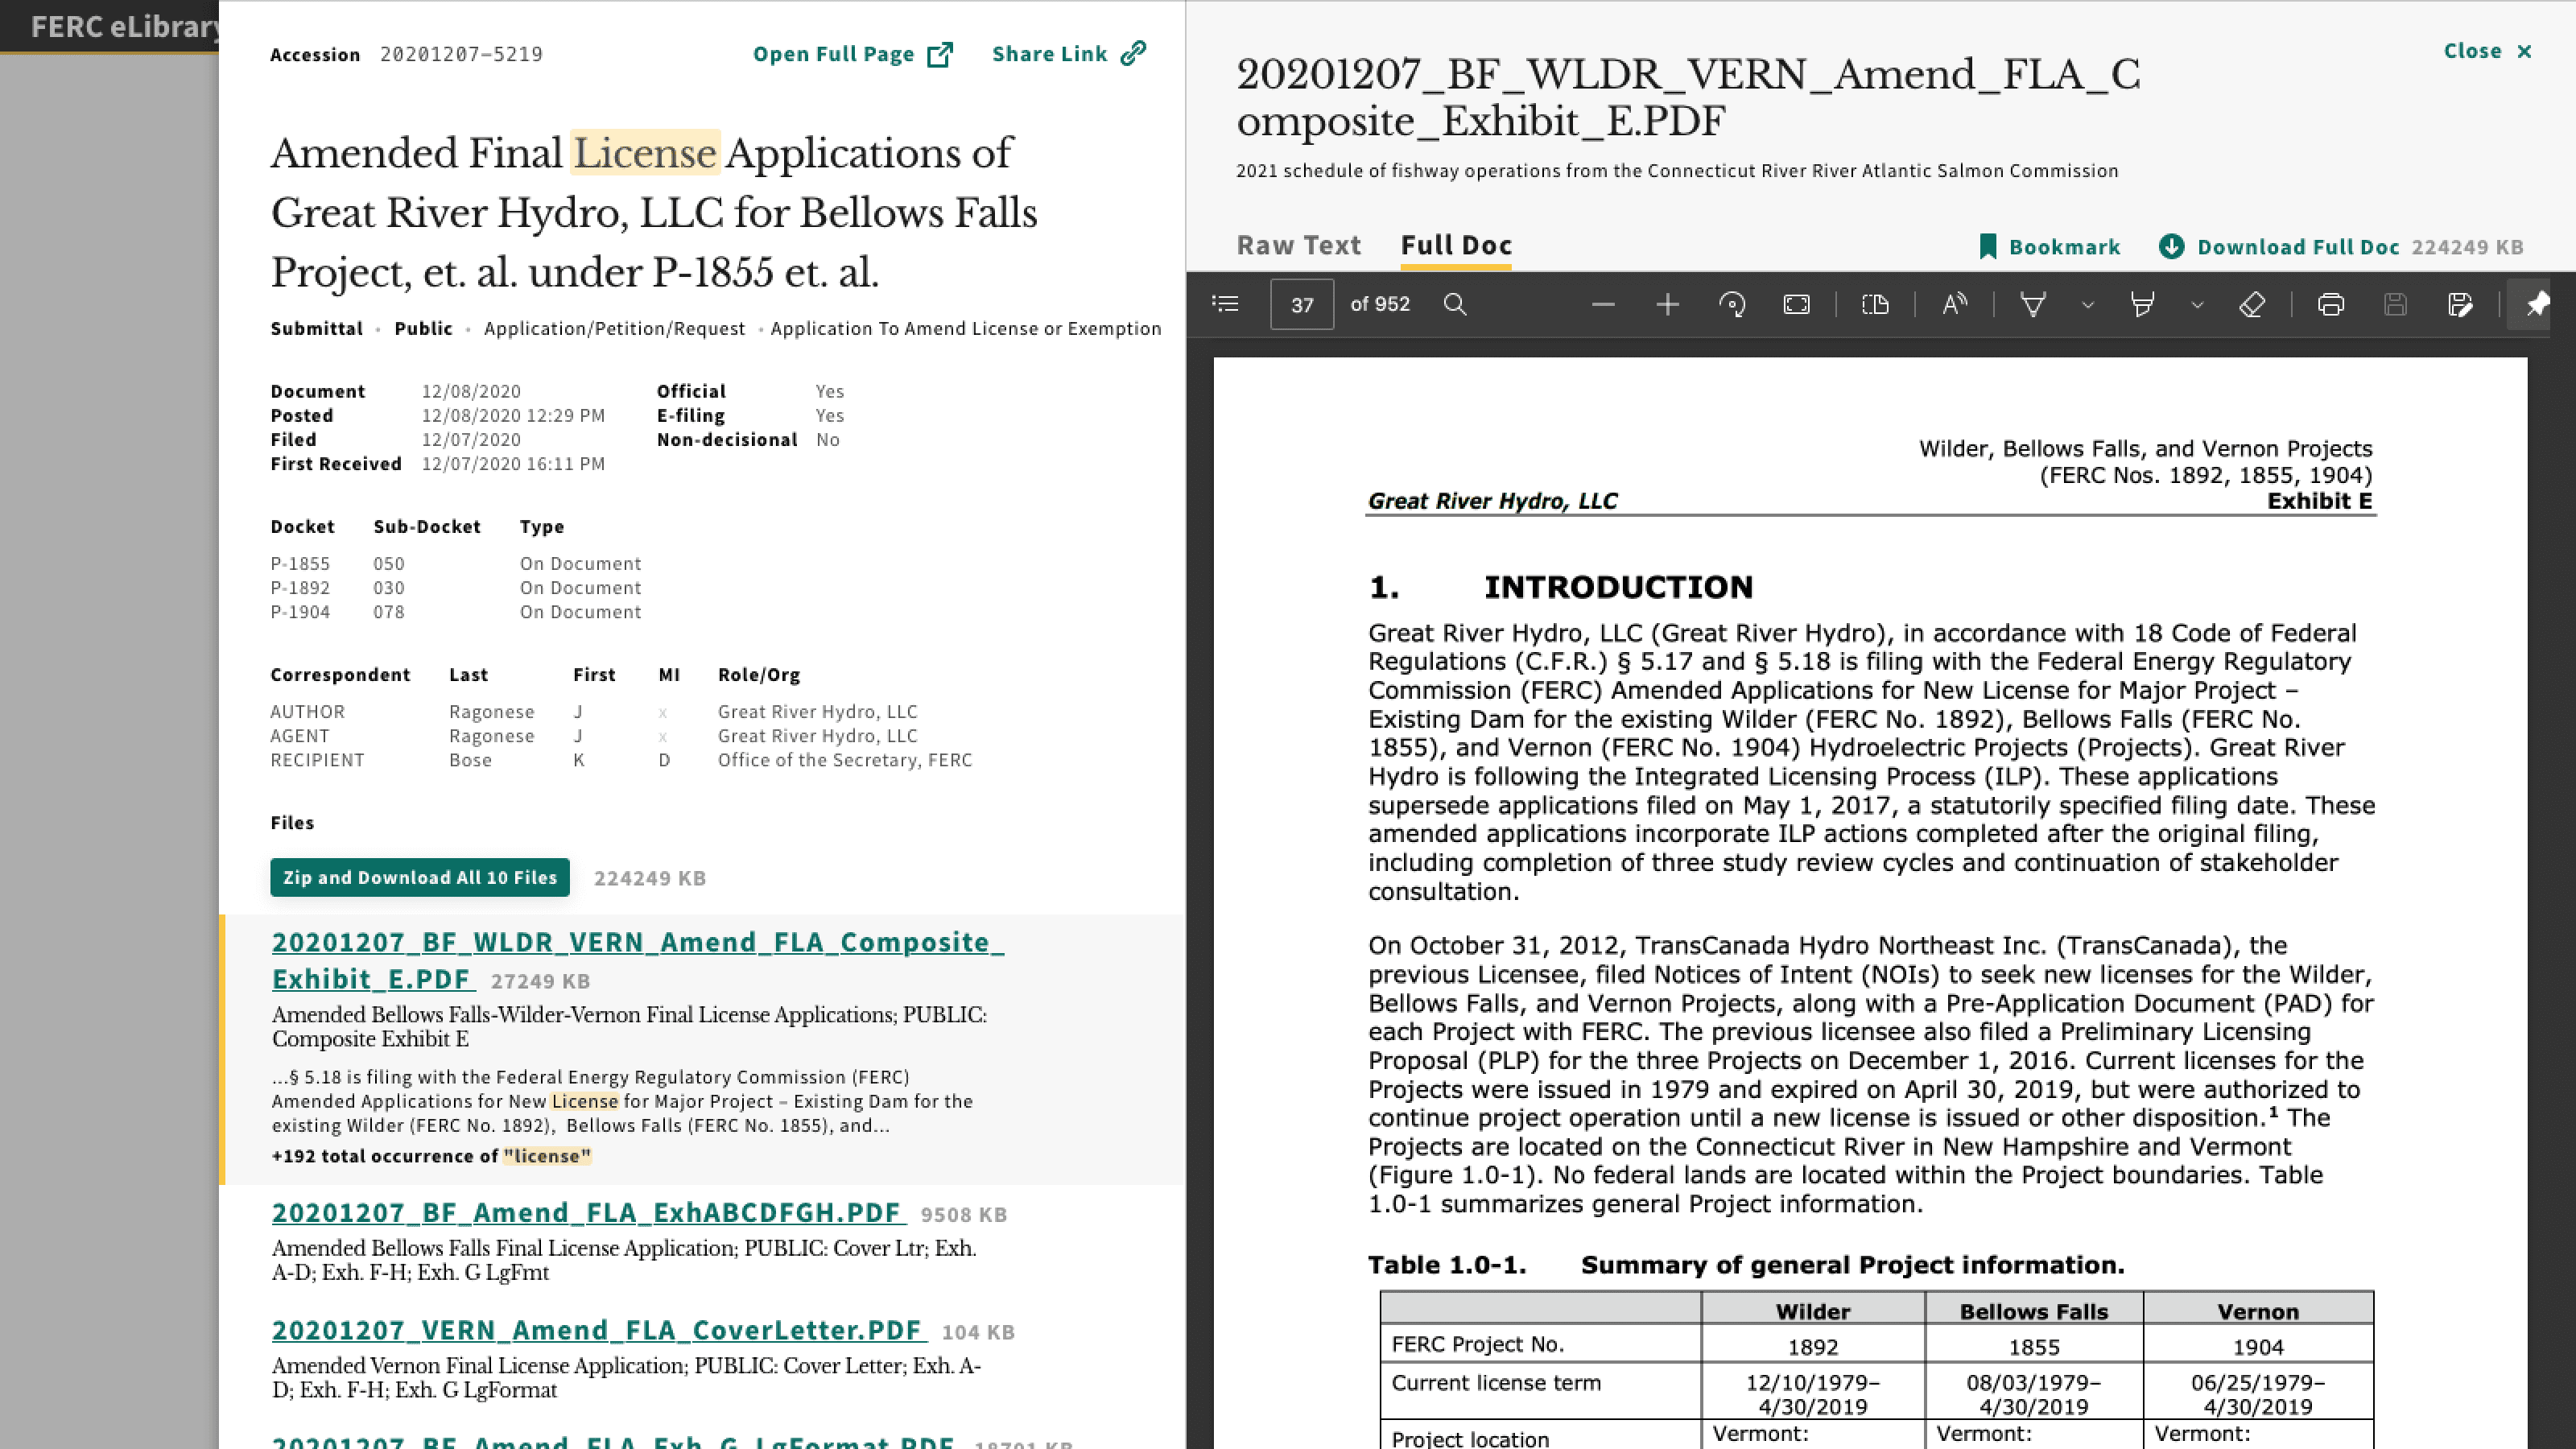The width and height of the screenshot is (2576, 1449).
Task: Select the PDF Draw pen tool
Action: [x=2033, y=304]
